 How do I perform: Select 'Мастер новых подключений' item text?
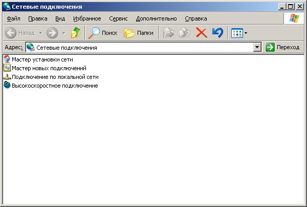[49, 68]
